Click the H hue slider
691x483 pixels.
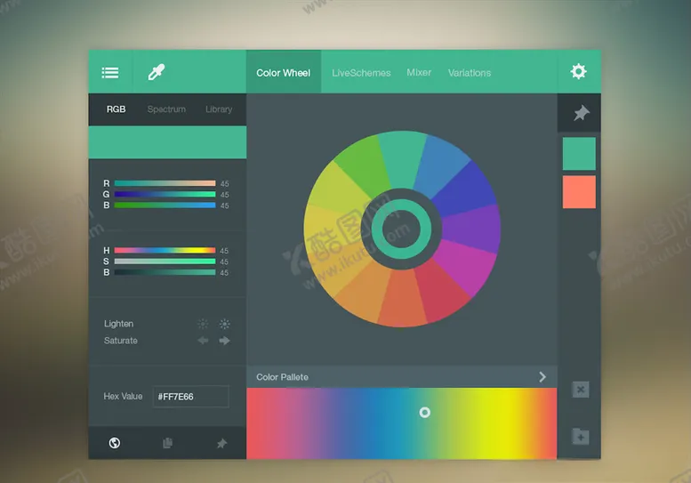[165, 250]
